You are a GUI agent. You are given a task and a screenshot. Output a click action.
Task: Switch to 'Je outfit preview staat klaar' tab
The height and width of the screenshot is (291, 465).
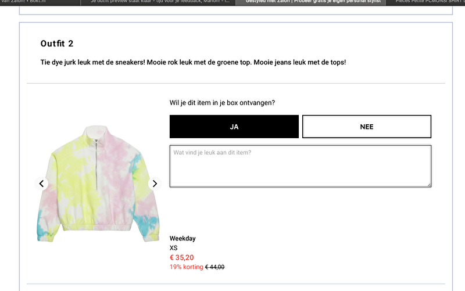point(158,2)
